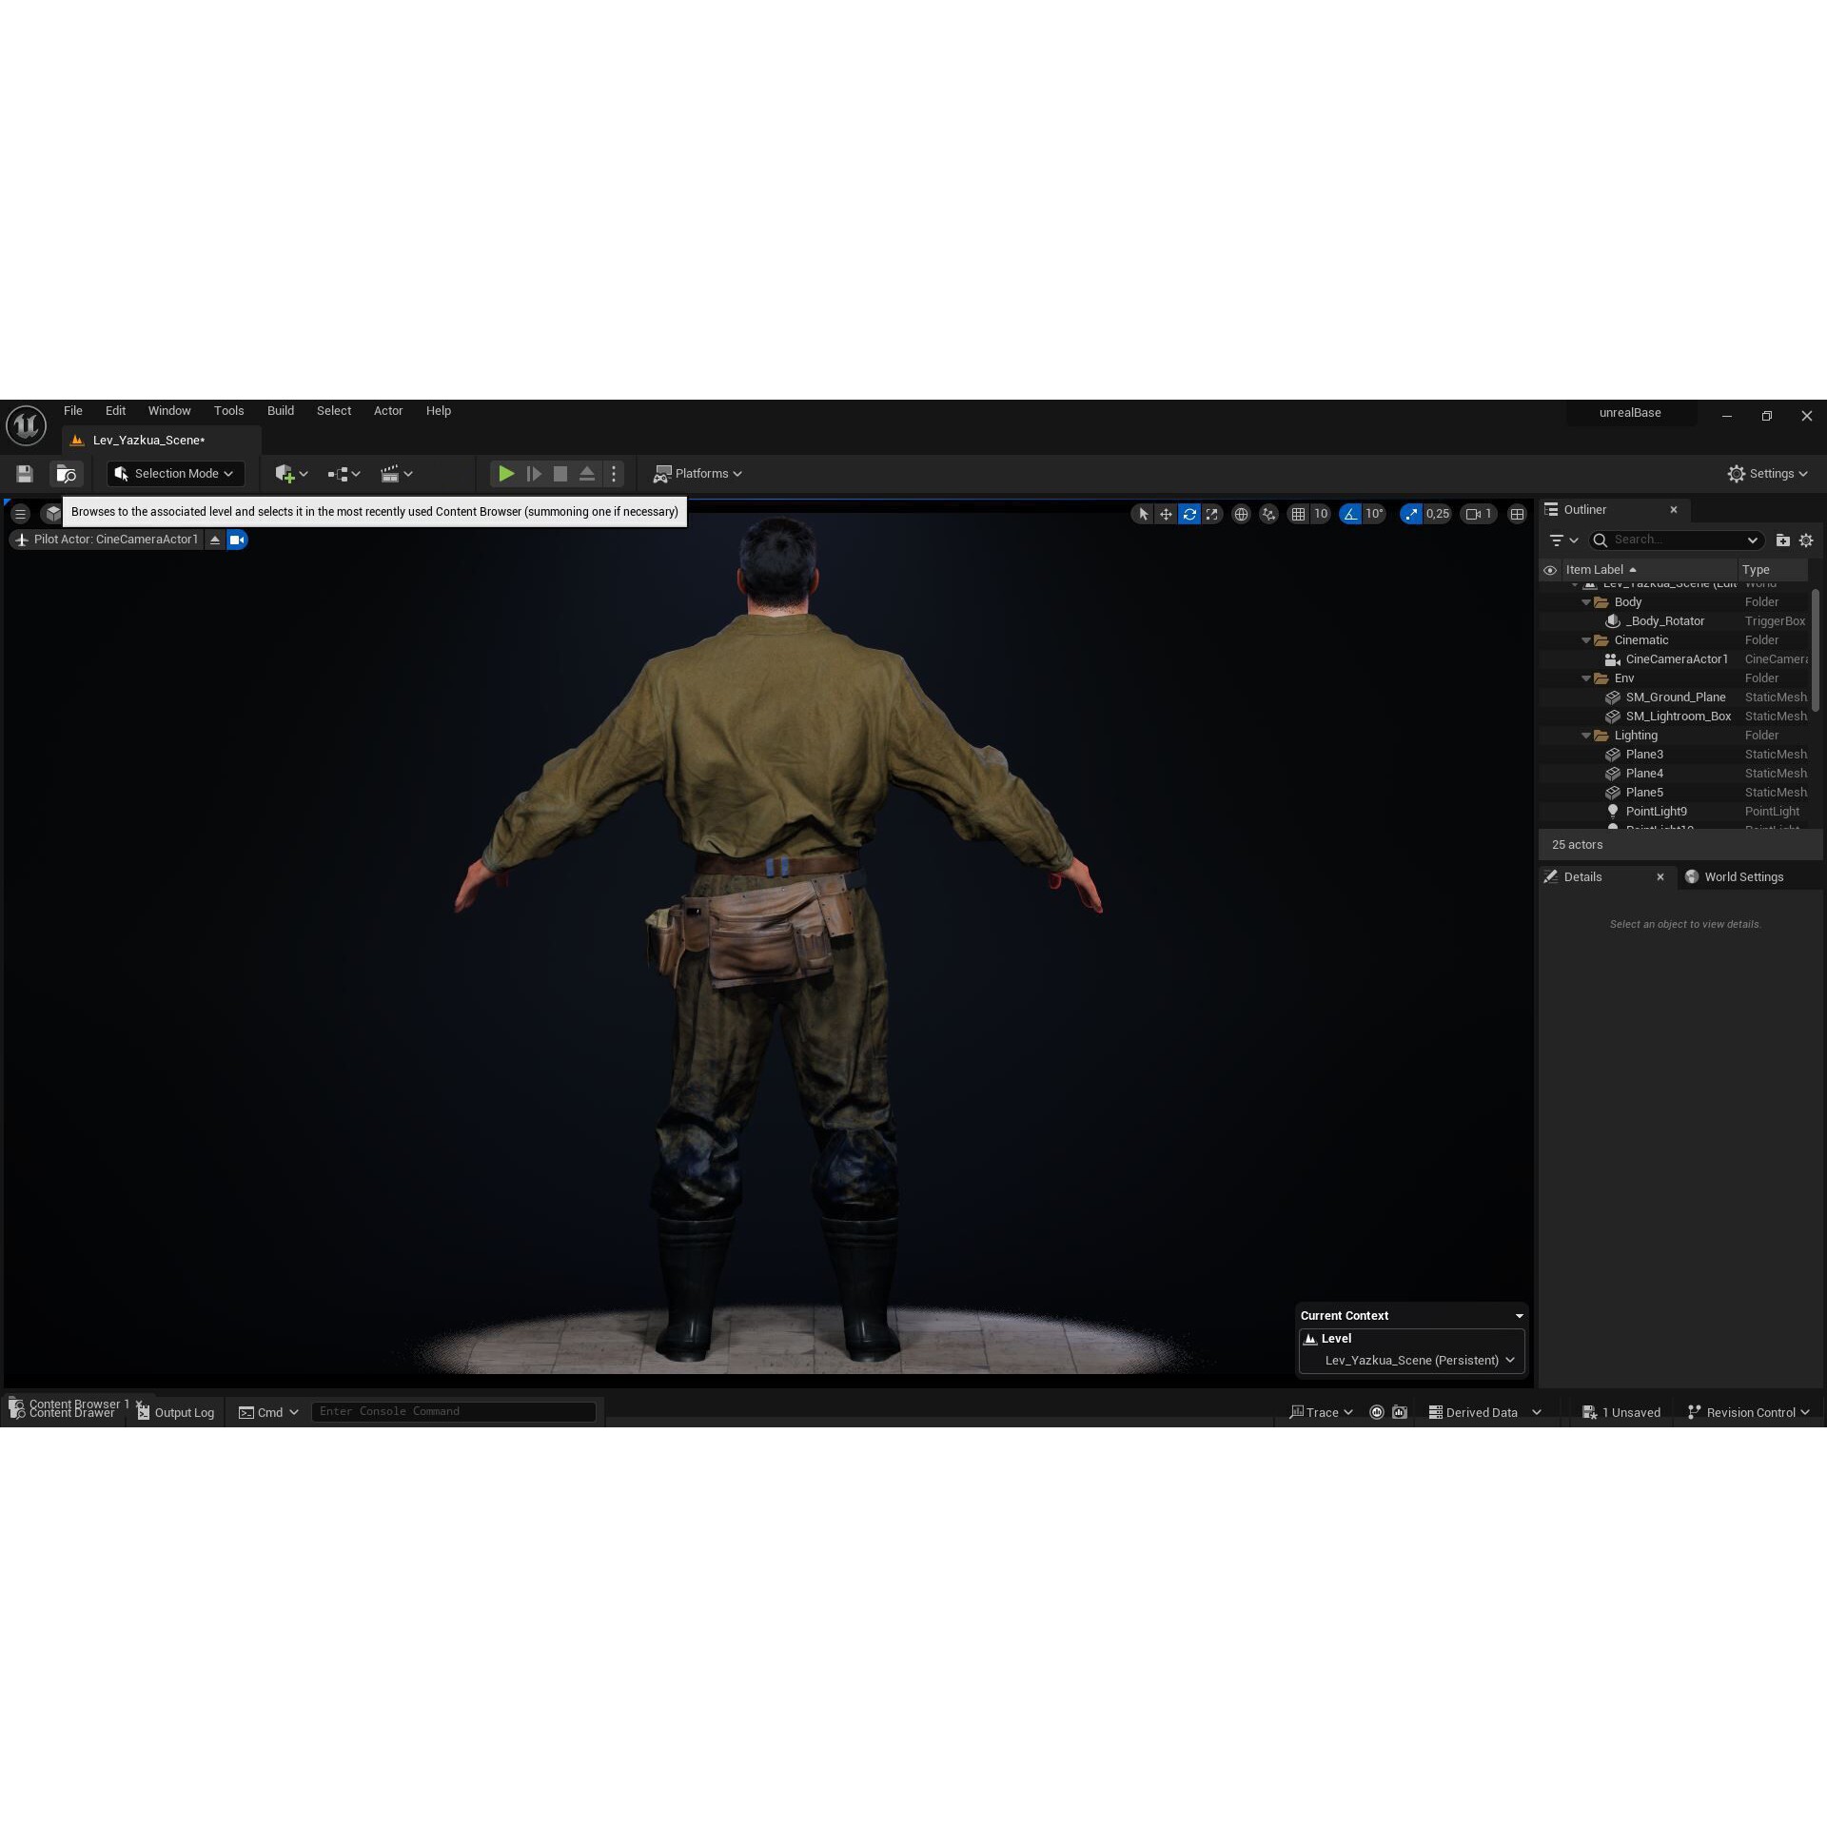Screen dimensions: 1827x1827
Task: Stop the play session
Action: point(560,473)
